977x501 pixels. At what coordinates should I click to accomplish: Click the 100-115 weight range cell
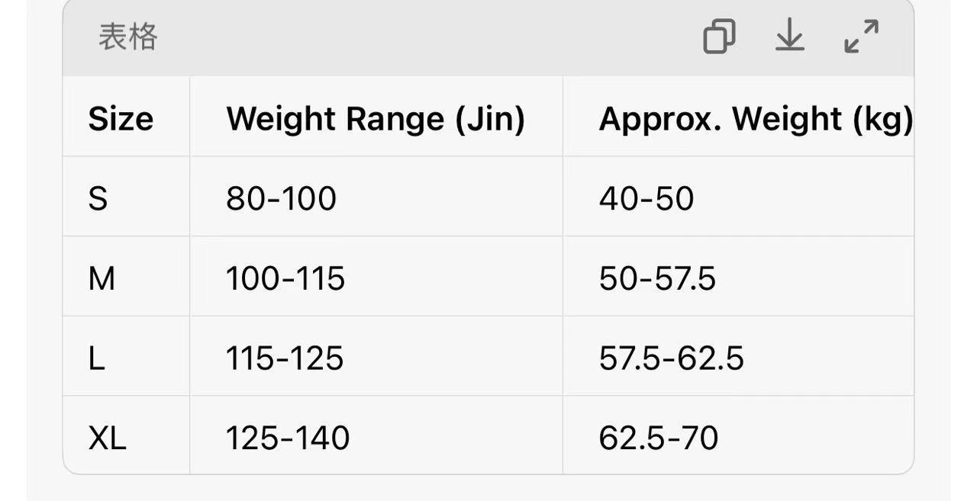285,278
